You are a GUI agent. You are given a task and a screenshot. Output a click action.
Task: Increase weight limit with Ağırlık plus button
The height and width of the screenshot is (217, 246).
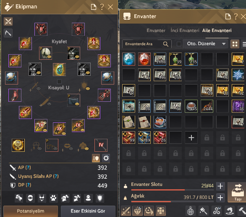click(x=220, y=198)
